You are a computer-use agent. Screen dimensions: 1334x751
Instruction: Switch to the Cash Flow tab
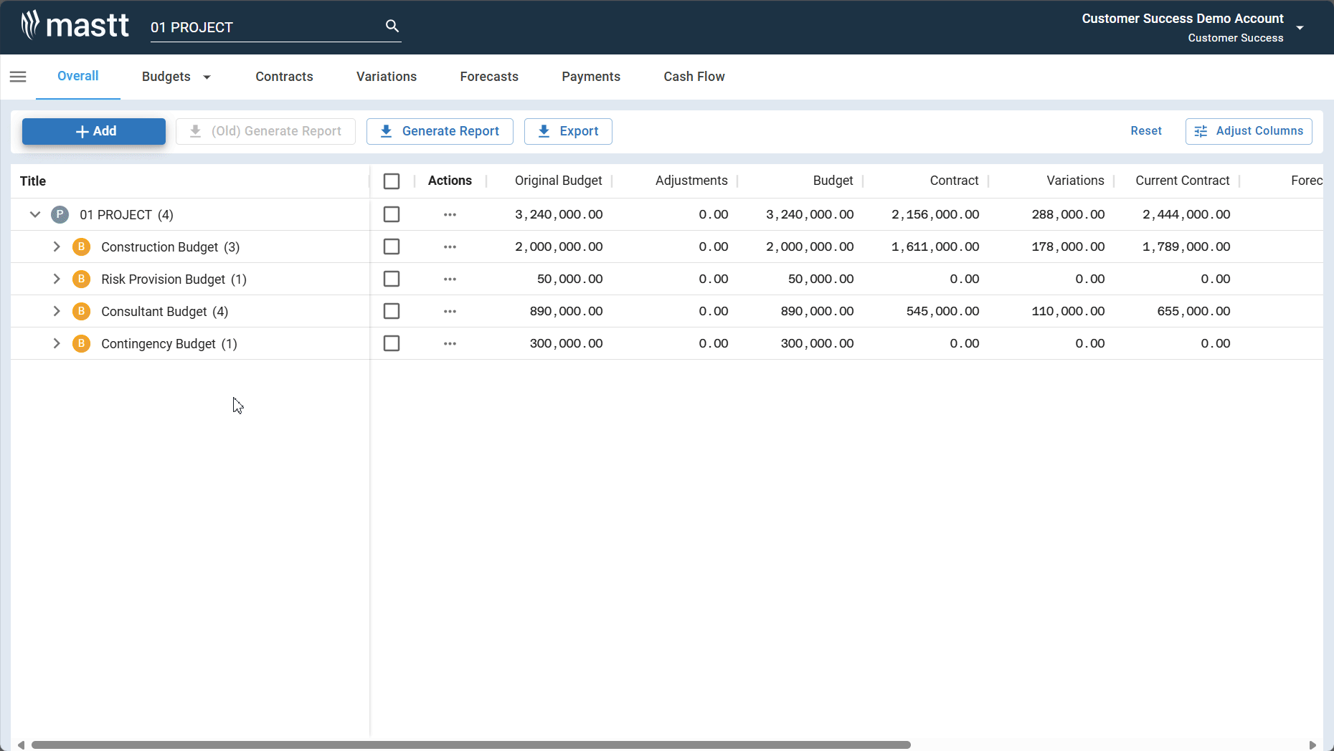(694, 77)
